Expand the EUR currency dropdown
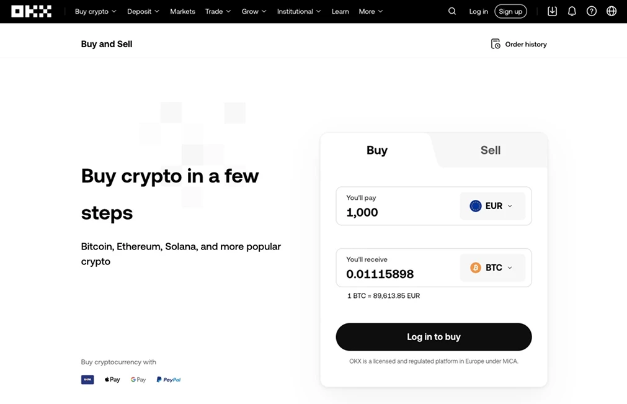This screenshot has height=404, width=627. (492, 206)
